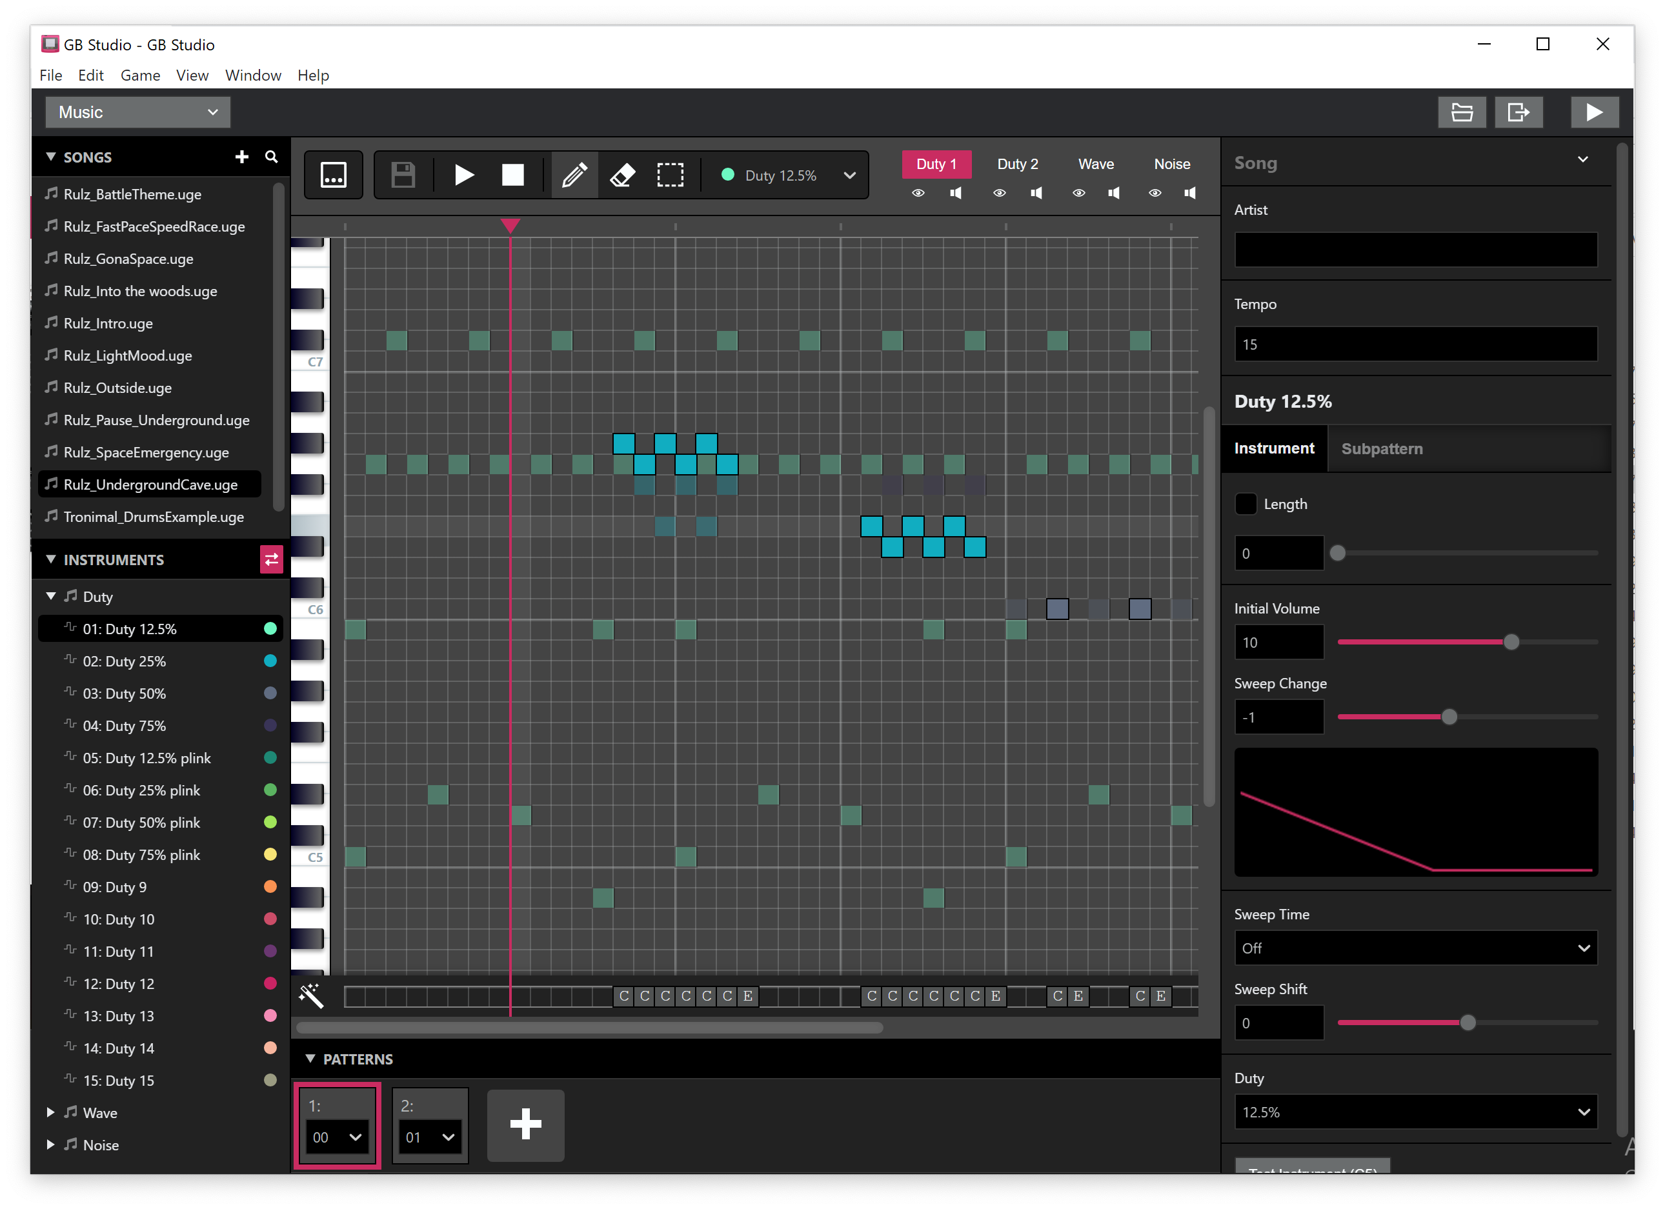Open project folder icon

[1462, 112]
